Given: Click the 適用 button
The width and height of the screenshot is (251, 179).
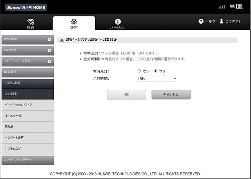Looking at the screenshot, I should click(x=126, y=95).
